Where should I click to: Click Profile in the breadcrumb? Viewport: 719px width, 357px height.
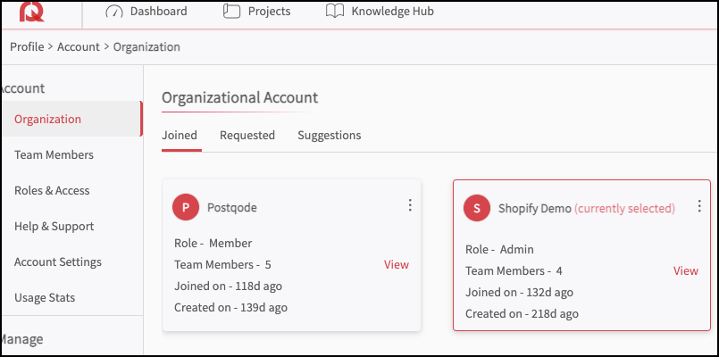click(x=27, y=46)
